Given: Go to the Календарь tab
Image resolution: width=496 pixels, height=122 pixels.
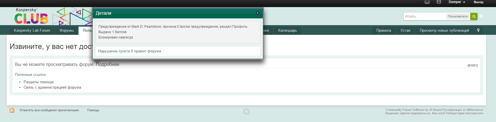Looking at the screenshot, I should click(x=287, y=30).
